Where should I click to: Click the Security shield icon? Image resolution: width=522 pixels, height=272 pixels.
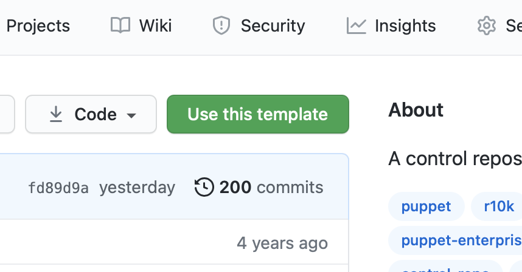[x=221, y=25]
